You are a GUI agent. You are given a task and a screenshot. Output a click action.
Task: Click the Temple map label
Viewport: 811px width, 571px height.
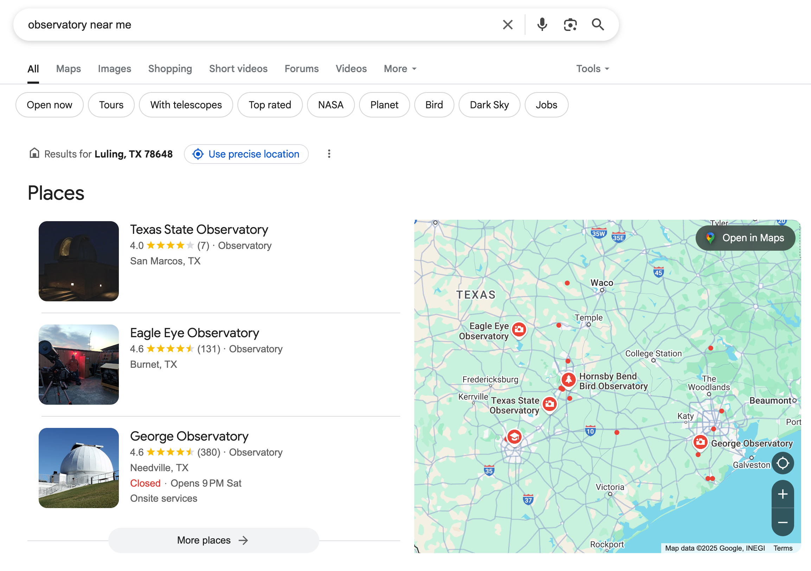point(588,317)
